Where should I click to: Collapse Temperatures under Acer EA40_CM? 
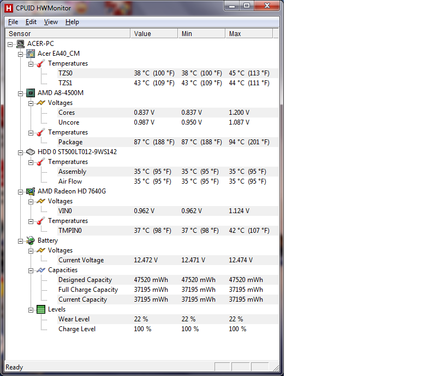click(x=31, y=64)
